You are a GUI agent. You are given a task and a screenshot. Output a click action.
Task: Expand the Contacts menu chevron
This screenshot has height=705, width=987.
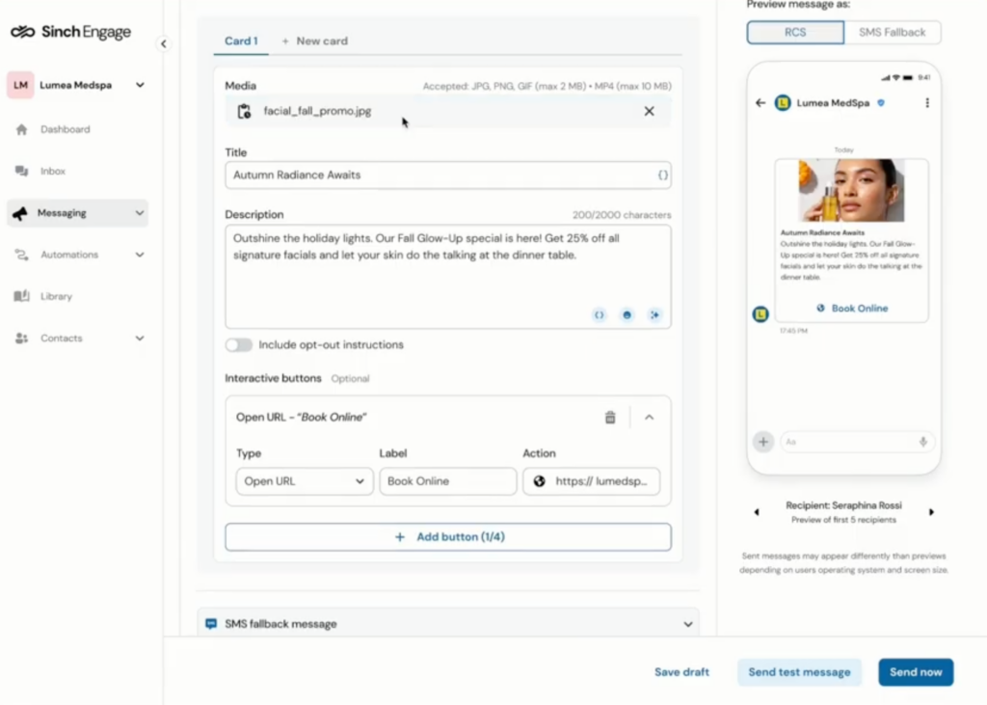[140, 339]
